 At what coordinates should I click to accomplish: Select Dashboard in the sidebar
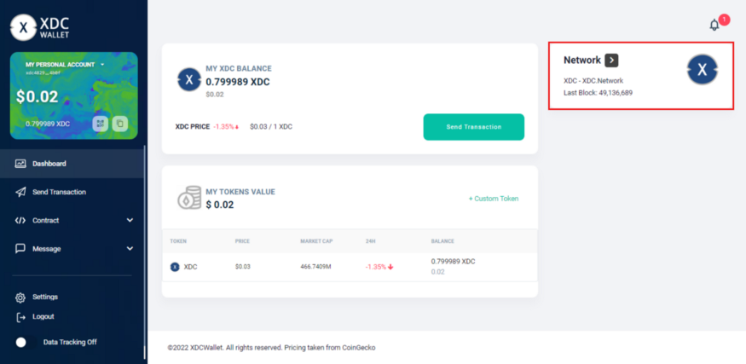click(x=49, y=164)
